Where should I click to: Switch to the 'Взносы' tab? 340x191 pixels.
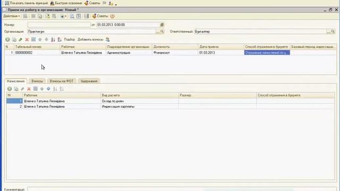37,81
